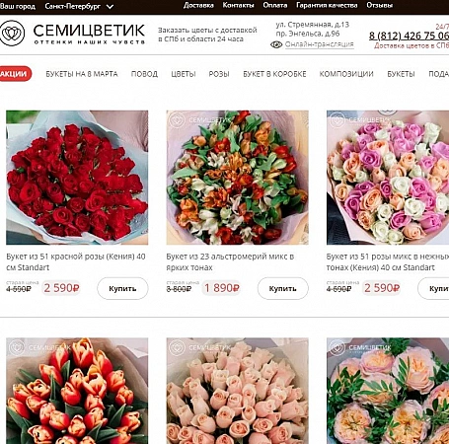Viewport: 449px width, 444px height.
Task: Select the red Акции tab
Action: 14,74
